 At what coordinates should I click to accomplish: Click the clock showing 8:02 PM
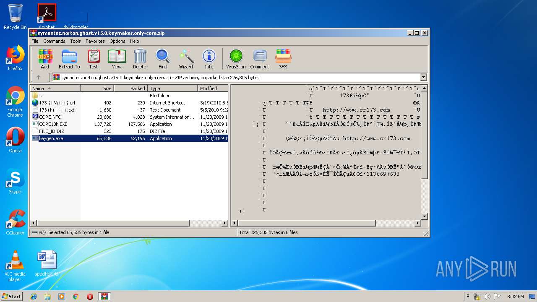[x=515, y=297]
